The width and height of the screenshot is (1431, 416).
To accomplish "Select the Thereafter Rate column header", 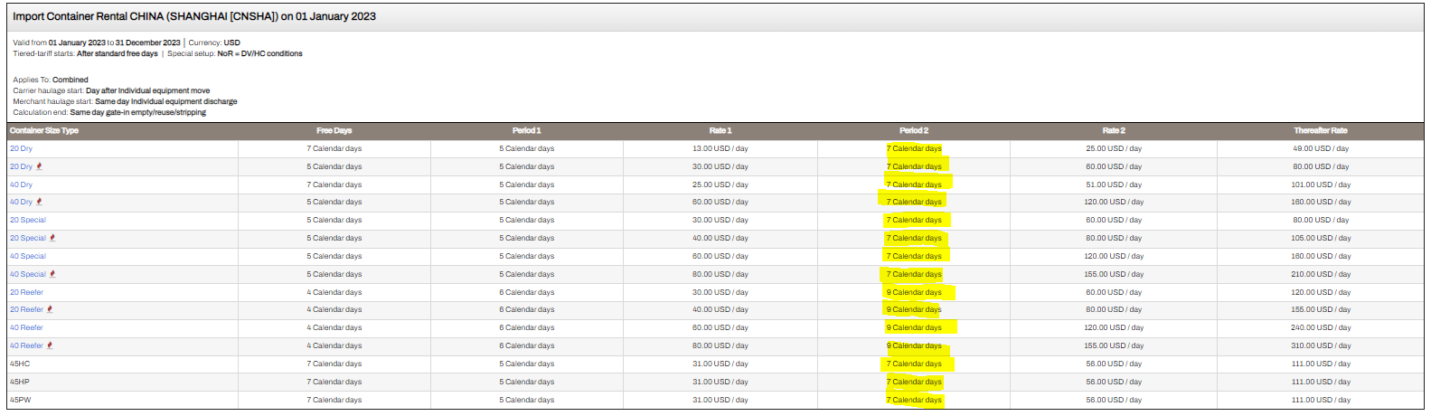I will point(1320,131).
